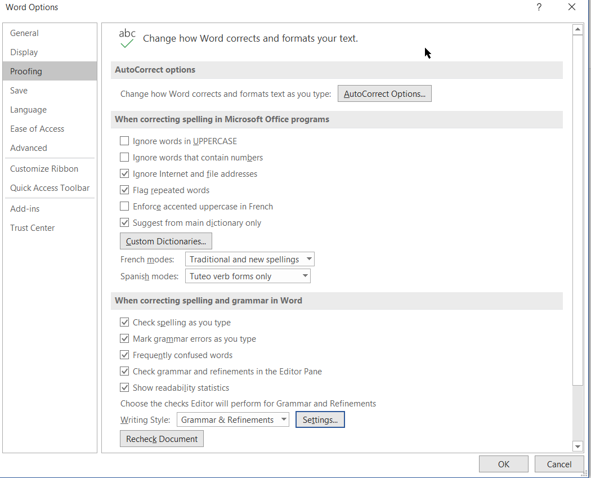Enable Enforce accented uppercase in French
The height and width of the screenshot is (478, 591).
tap(124, 206)
